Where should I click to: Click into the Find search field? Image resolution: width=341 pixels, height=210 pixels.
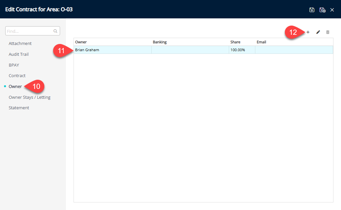(x=29, y=31)
